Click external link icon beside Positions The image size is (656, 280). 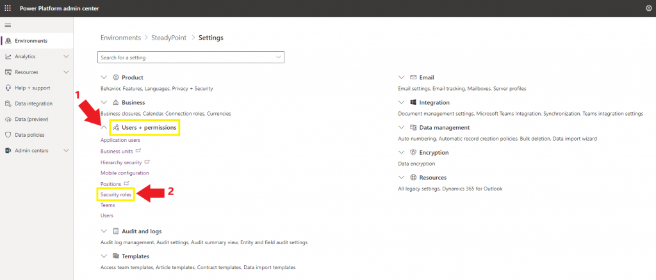(127, 183)
